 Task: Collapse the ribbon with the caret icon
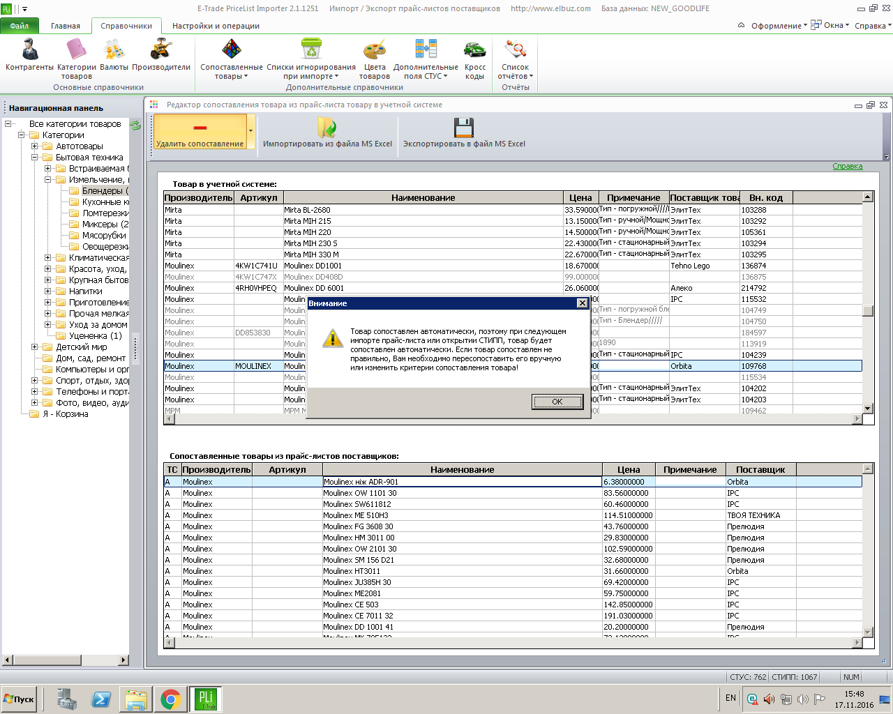tap(741, 26)
